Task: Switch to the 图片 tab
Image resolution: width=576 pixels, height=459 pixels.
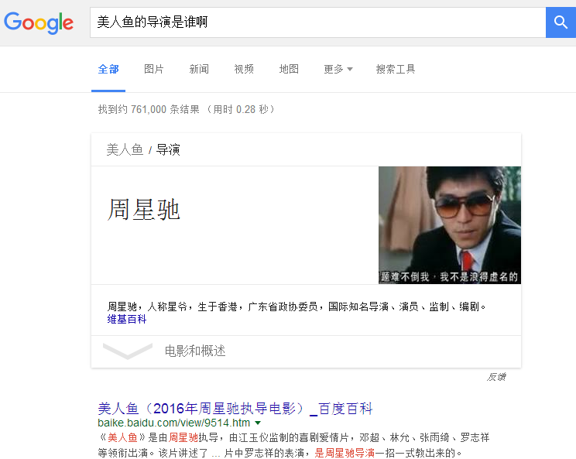Action: [x=153, y=69]
